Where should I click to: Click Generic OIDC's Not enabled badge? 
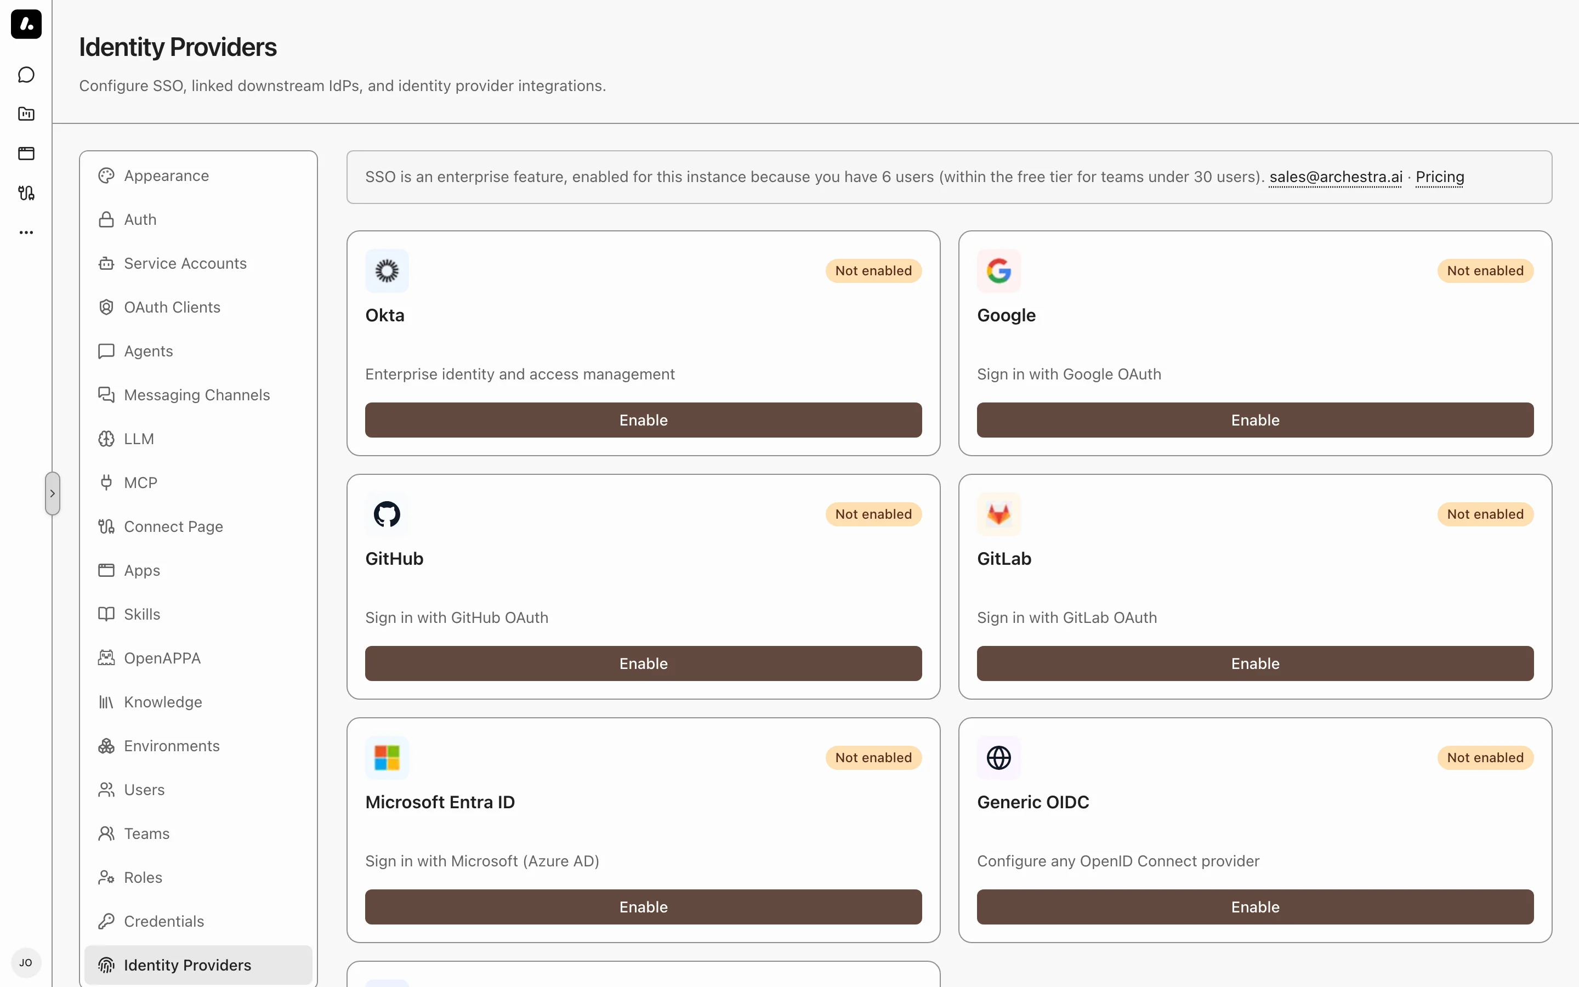pos(1486,758)
